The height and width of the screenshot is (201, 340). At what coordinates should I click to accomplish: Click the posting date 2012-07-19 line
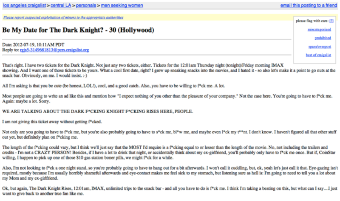click(x=33, y=45)
